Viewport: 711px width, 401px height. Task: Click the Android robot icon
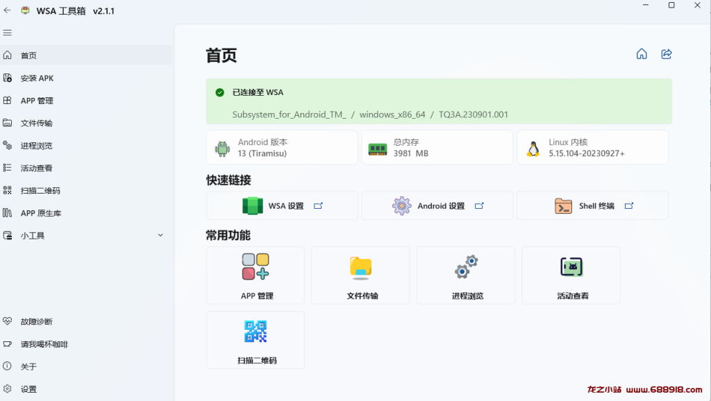222,148
